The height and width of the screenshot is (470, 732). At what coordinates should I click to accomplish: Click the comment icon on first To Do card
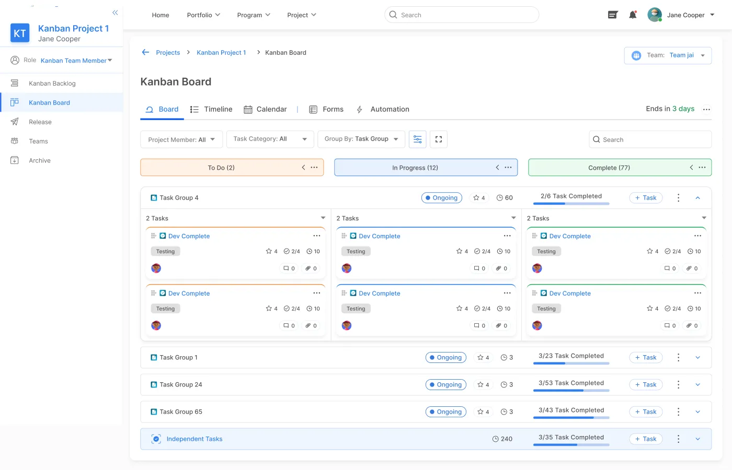(286, 268)
